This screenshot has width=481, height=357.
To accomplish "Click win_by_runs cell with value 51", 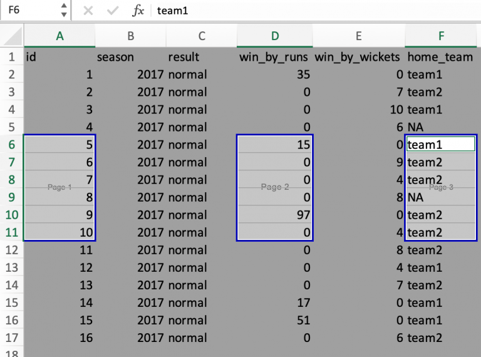I will pos(275,320).
